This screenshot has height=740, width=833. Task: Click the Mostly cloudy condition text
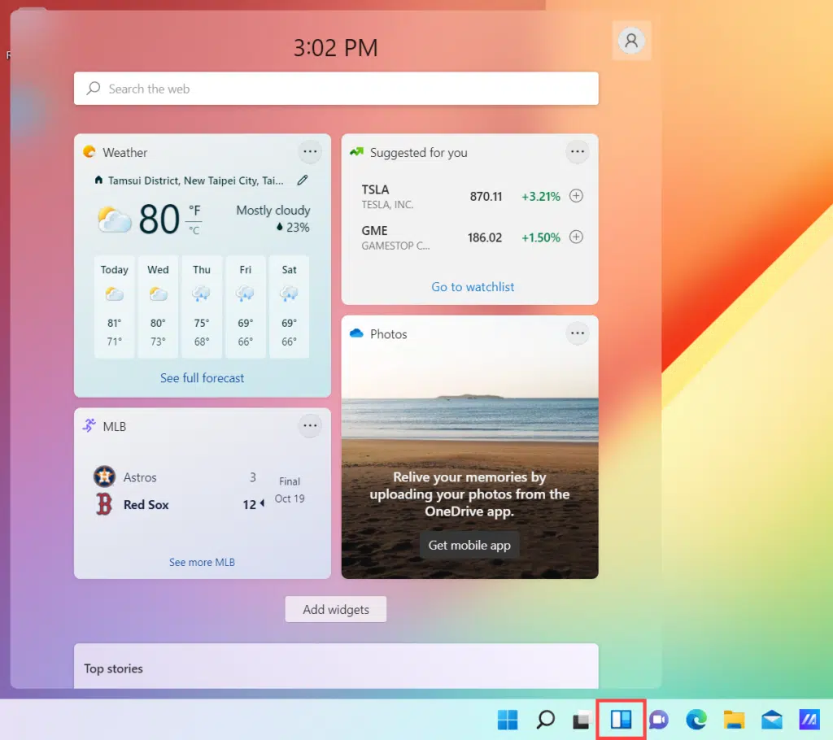(273, 211)
